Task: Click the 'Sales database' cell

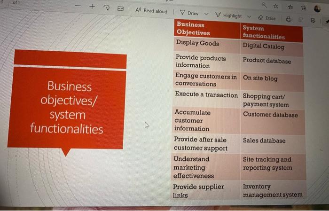Action: 273,144
